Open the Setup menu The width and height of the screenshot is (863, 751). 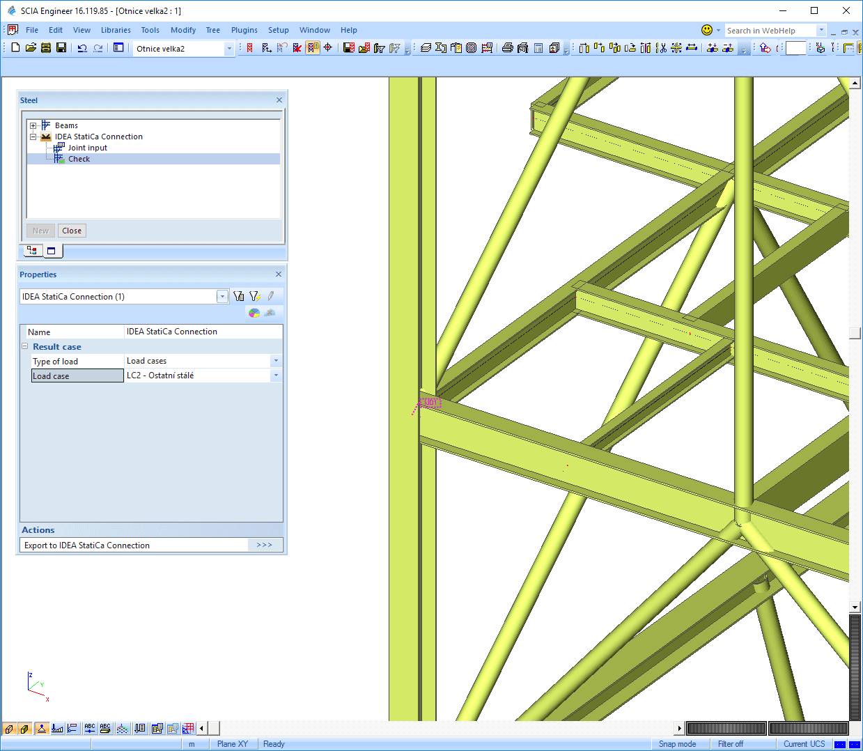[x=279, y=30]
